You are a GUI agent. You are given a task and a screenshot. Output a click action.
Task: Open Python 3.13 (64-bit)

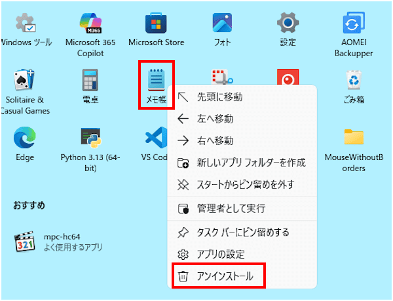(x=90, y=137)
